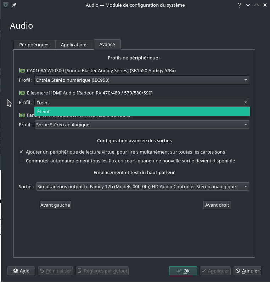Open the Sound Blaster Profil dropdown
This screenshot has height=282, width=270.
[142, 80]
